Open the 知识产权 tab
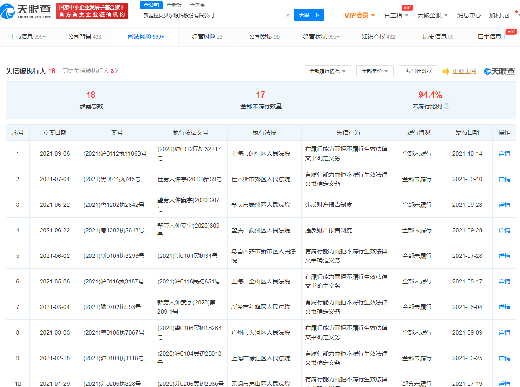520x387 pixels. click(x=378, y=36)
